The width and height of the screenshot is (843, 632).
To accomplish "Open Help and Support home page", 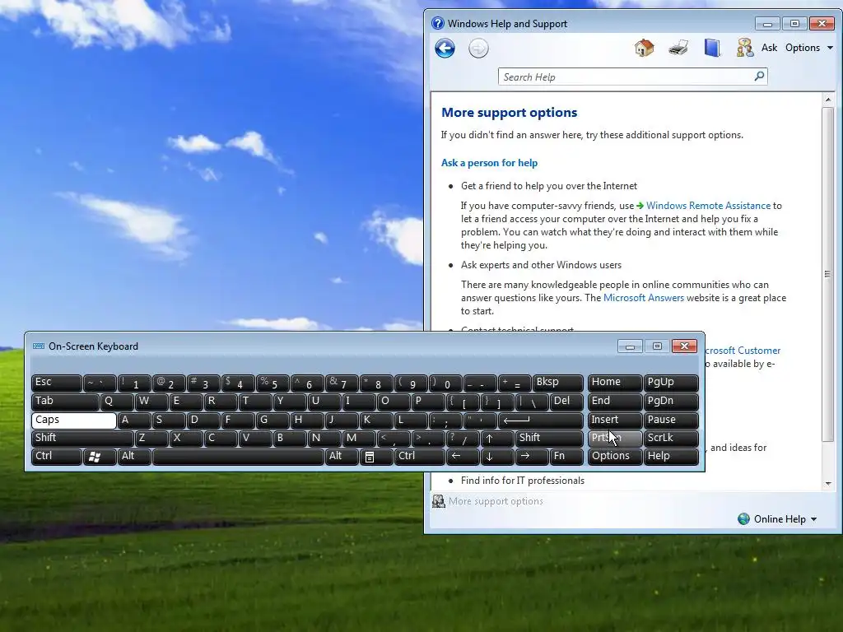I will click(x=644, y=48).
